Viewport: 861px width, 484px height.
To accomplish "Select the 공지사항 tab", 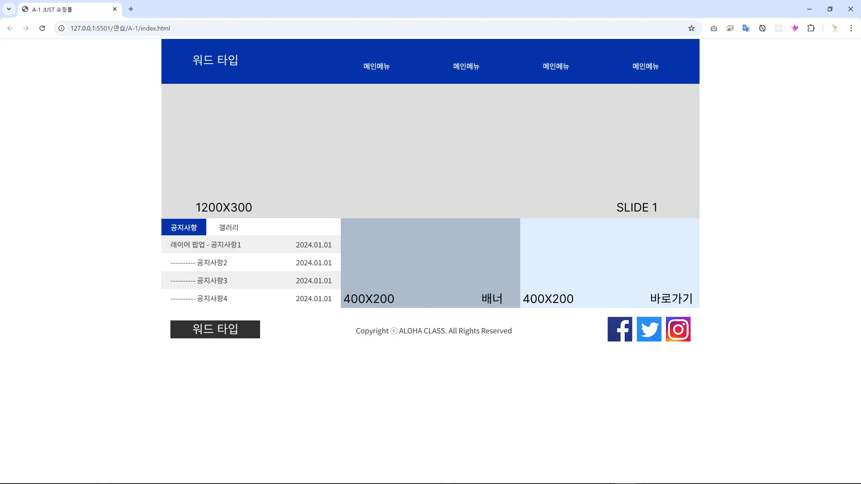I will click(184, 228).
